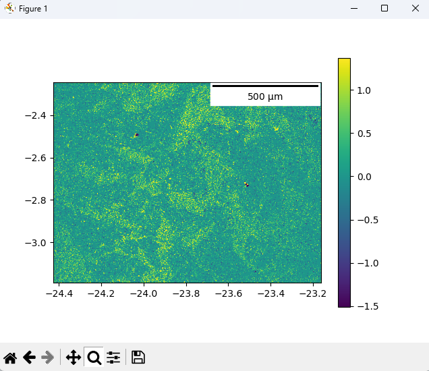
Task: Maximize the Figure 1 window
Action: coord(384,8)
